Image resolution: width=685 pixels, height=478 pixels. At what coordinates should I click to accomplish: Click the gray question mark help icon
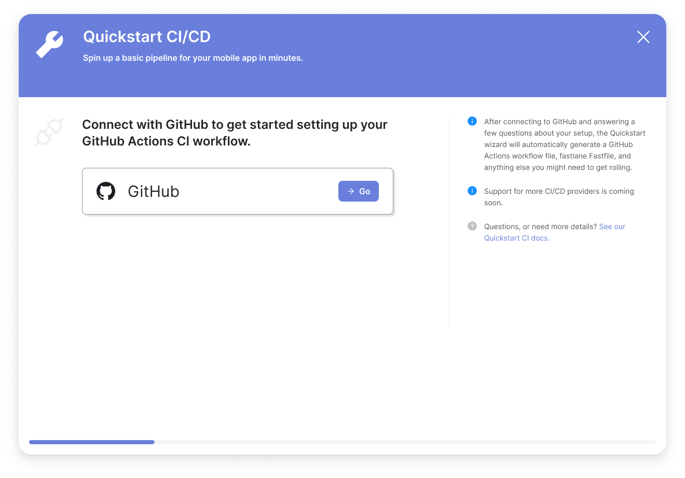point(472,225)
